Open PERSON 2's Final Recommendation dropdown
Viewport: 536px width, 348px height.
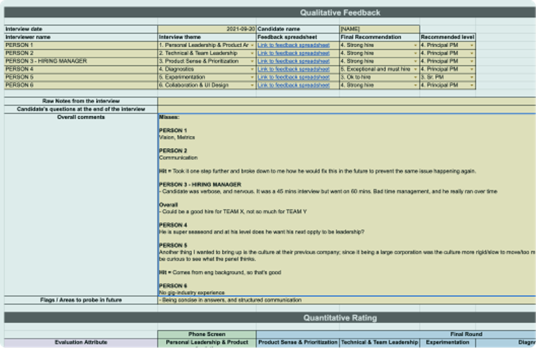[415, 53]
